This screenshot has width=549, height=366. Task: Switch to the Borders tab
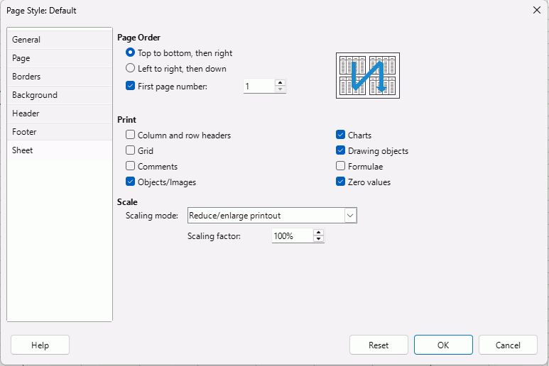point(26,77)
